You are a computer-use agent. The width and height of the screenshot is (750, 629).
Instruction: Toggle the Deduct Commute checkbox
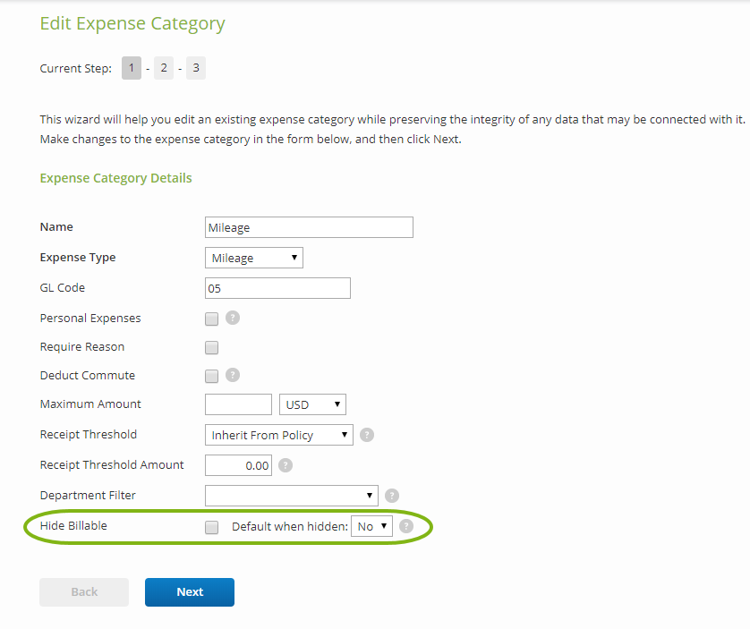(212, 376)
